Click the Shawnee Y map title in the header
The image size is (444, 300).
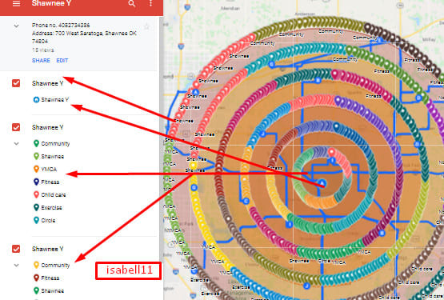point(51,3)
